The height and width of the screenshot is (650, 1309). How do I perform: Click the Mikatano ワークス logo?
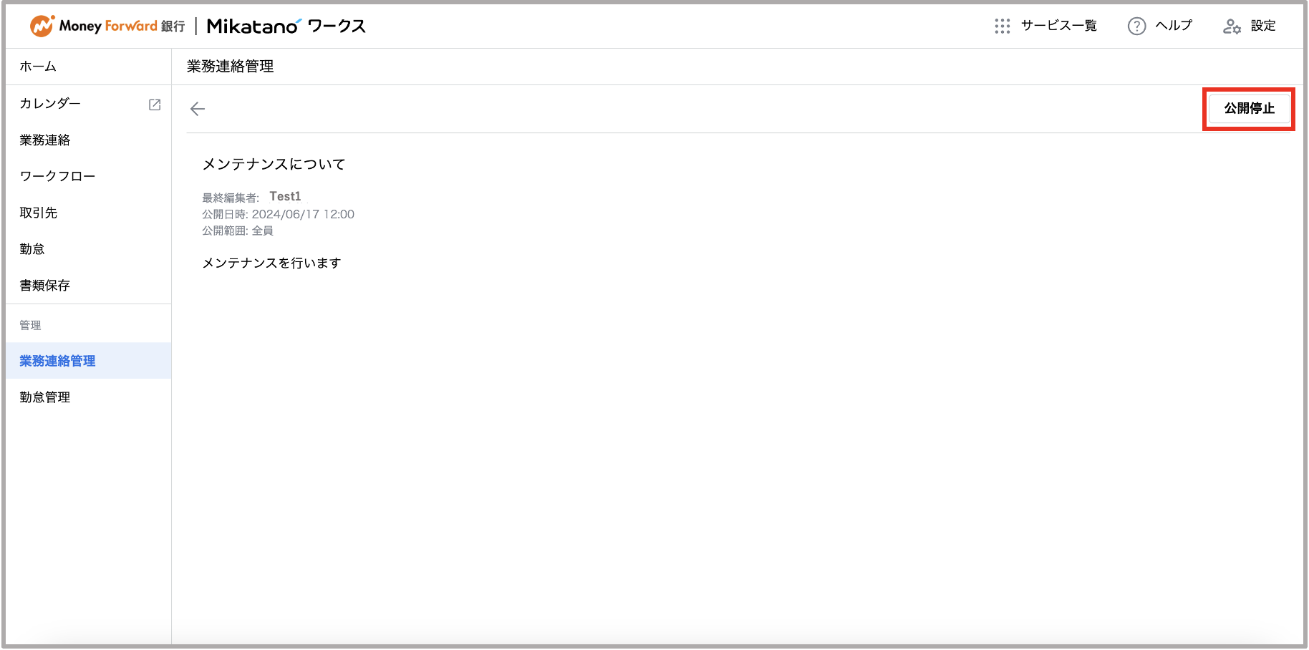286,26
